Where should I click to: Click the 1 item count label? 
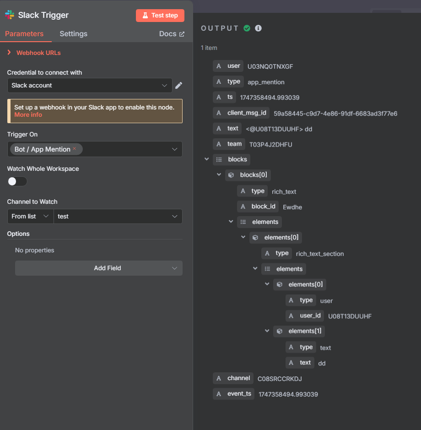coord(209,48)
